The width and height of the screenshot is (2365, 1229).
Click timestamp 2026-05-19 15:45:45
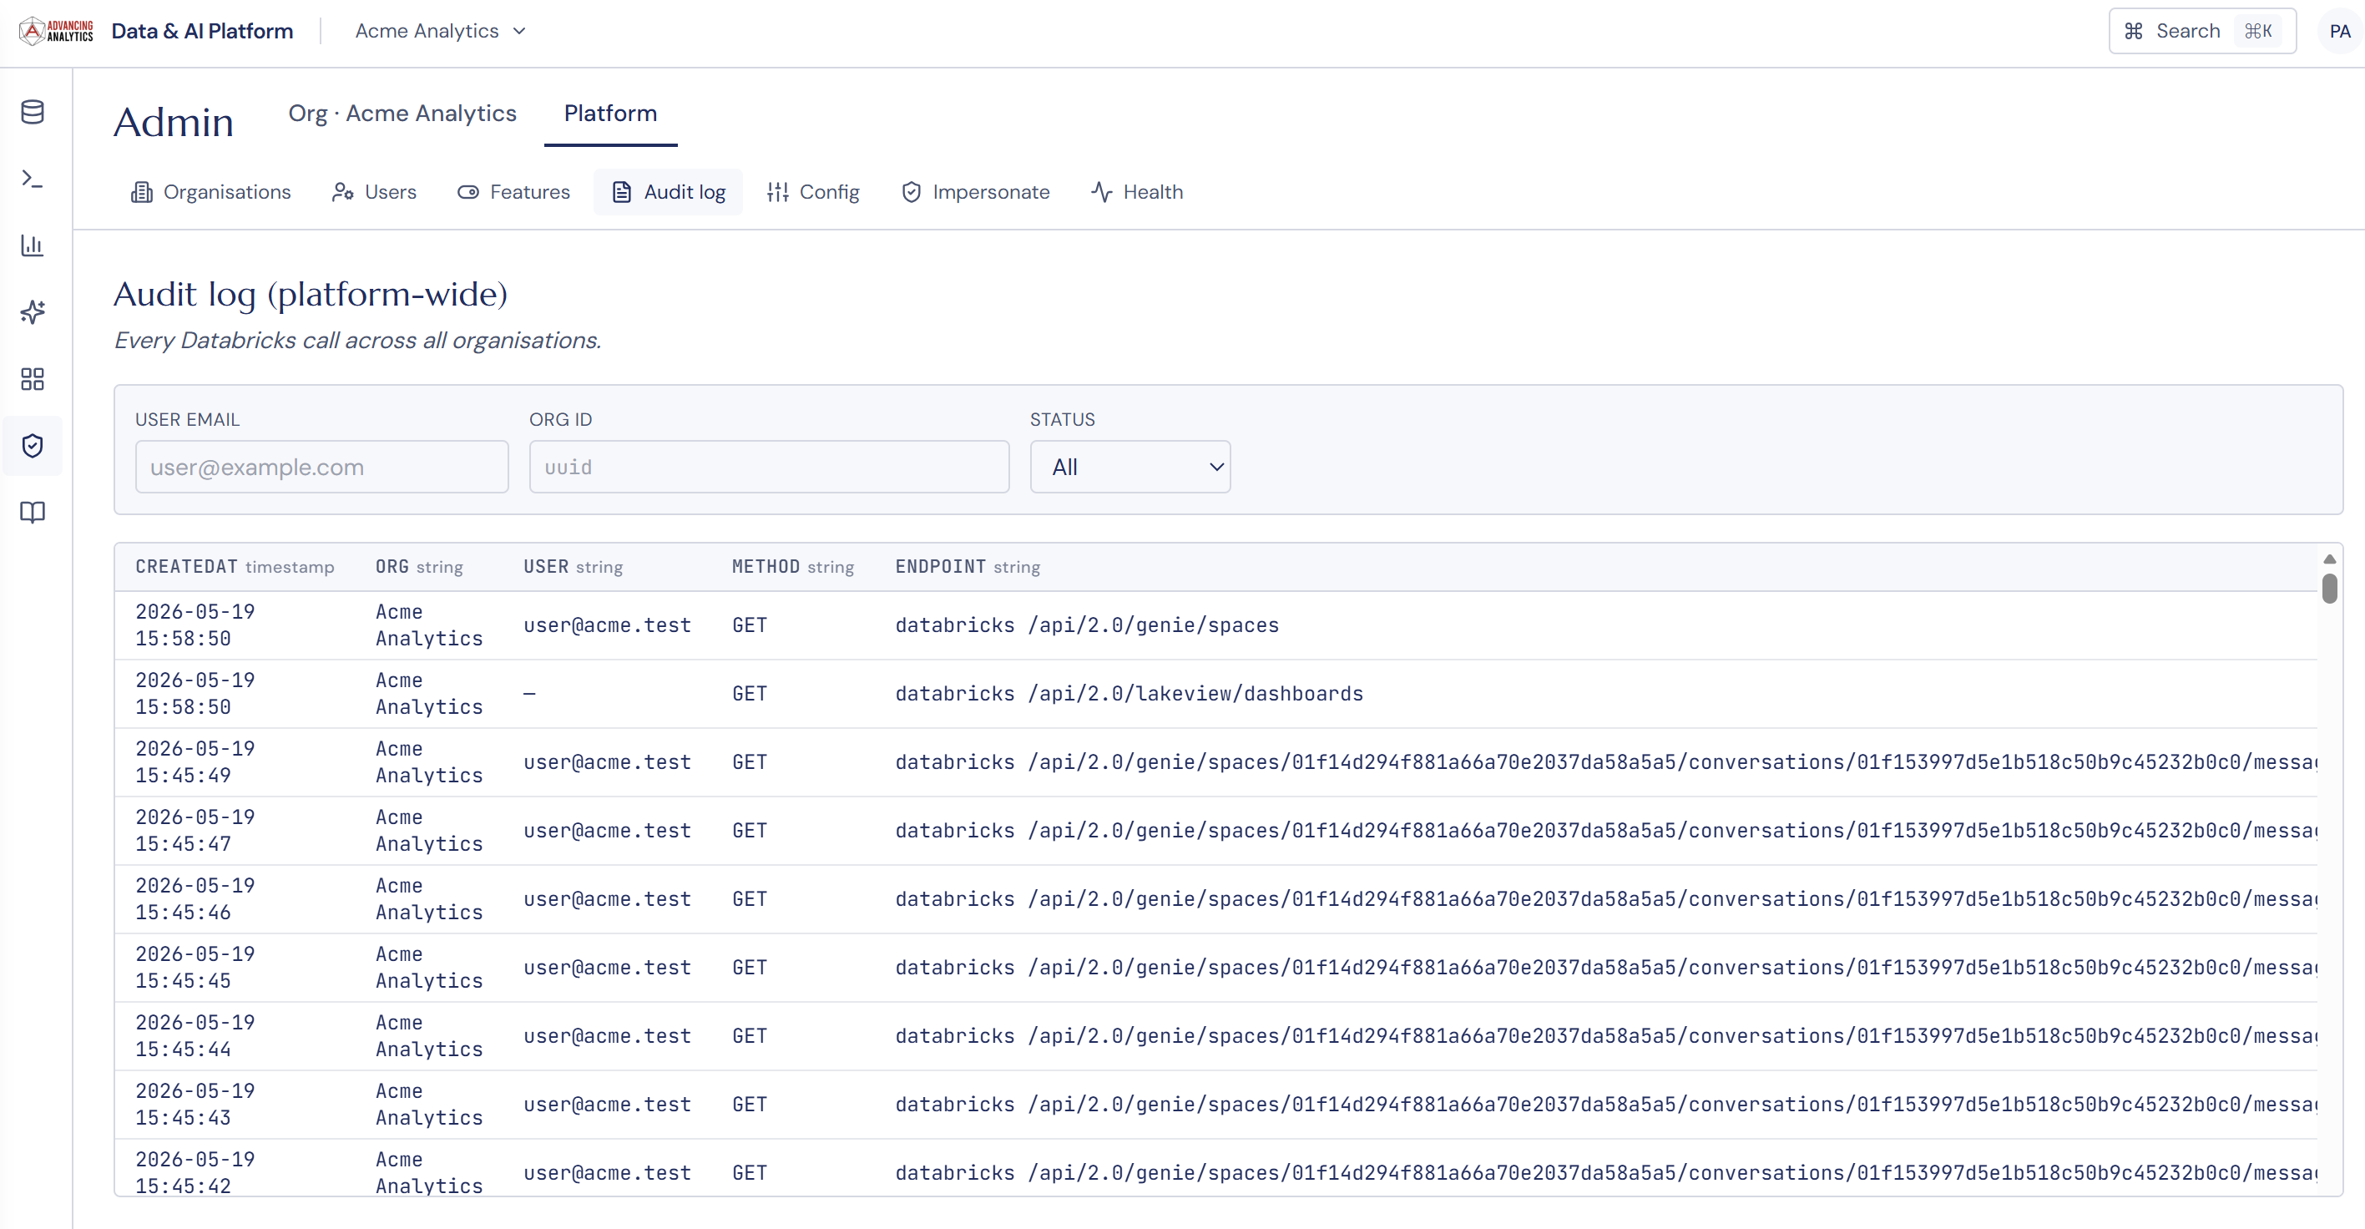click(195, 969)
